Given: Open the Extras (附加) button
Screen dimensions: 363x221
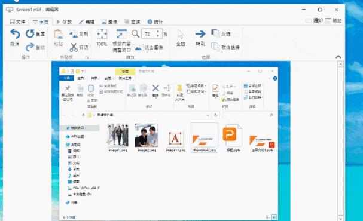Looking at the screenshot, I should (x=333, y=20).
